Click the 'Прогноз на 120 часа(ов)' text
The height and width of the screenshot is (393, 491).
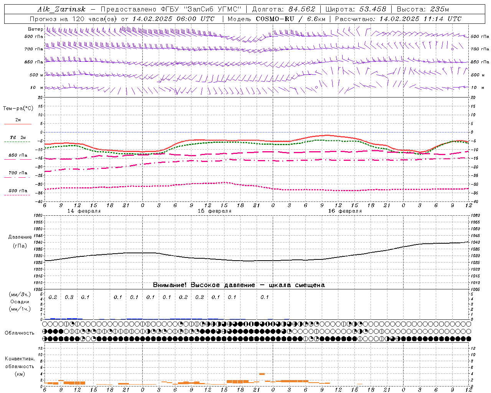[74, 19]
